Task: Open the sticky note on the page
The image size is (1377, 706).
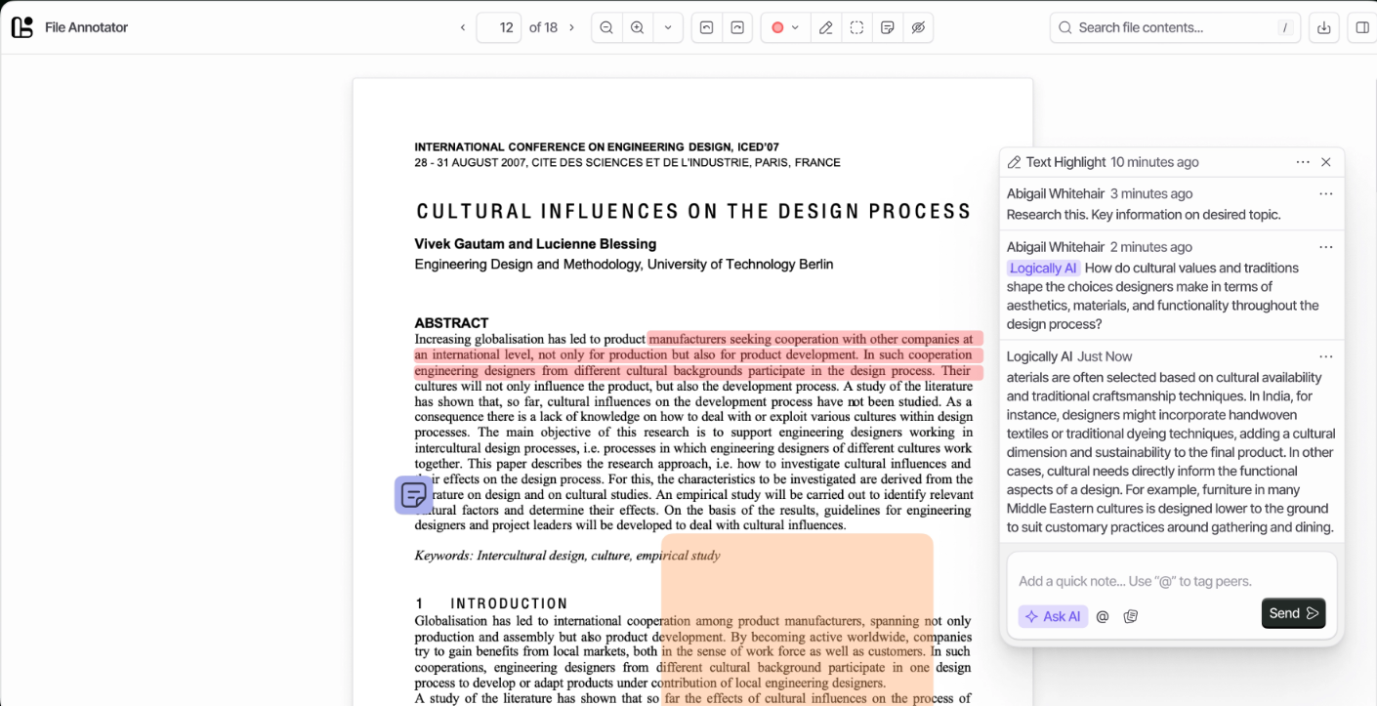Action: (413, 495)
